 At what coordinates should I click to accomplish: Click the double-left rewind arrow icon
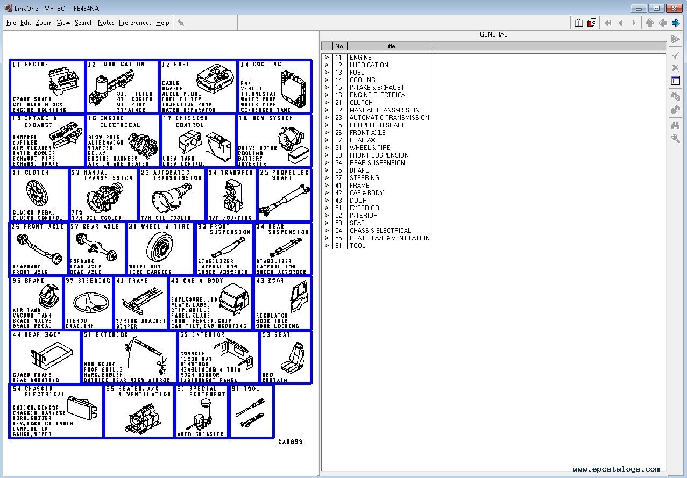(608, 23)
